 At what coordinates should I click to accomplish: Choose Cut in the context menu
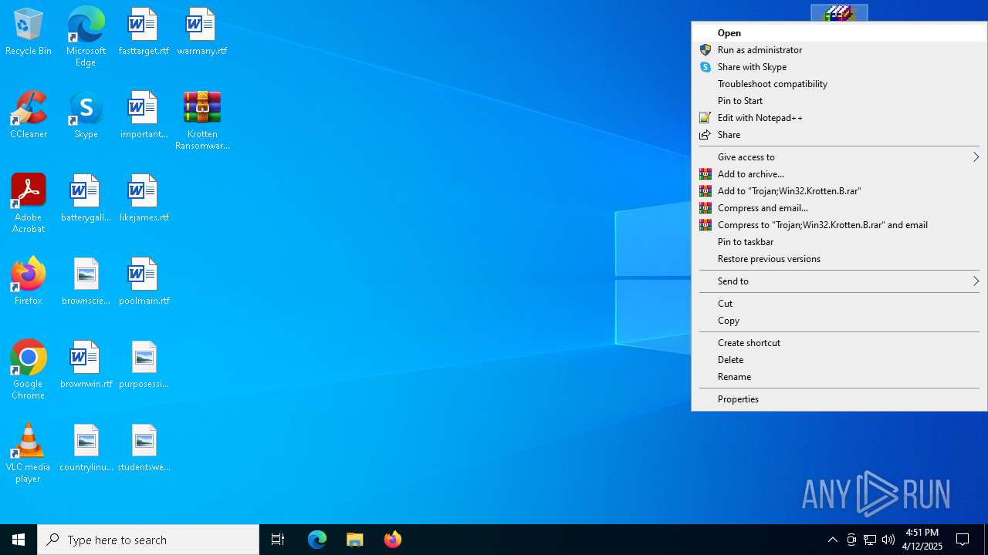click(839, 304)
